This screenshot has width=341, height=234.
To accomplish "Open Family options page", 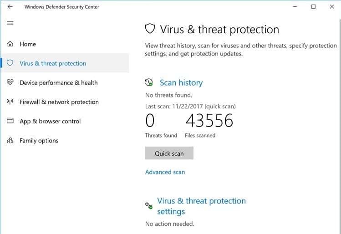I will coord(39,141).
